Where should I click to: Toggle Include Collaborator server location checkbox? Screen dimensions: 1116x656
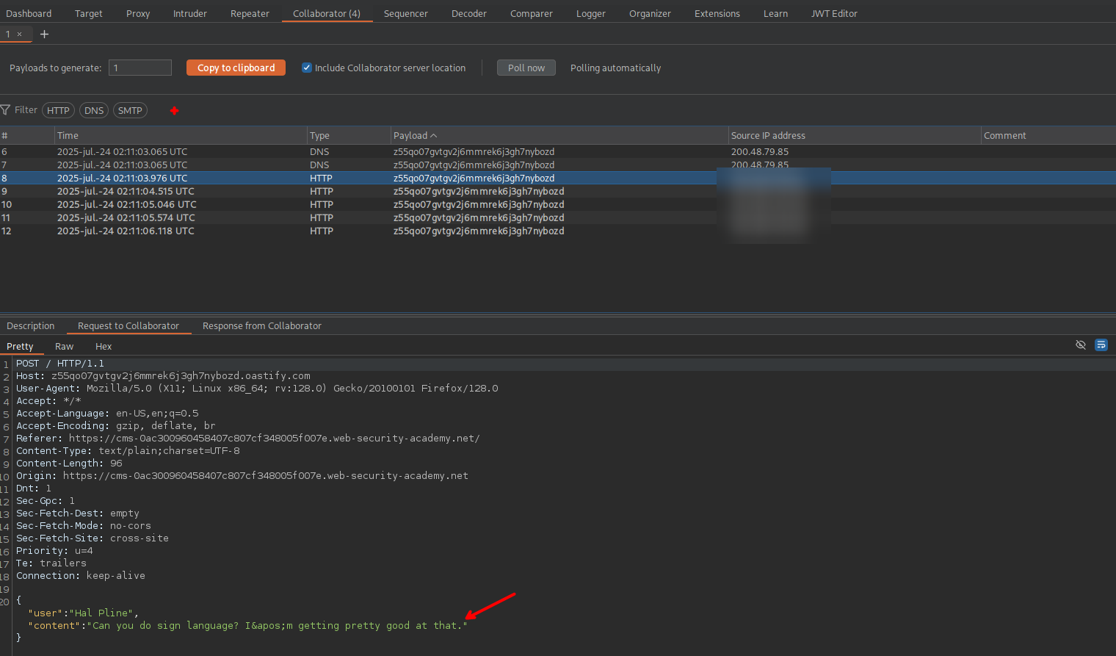pyautogui.click(x=307, y=68)
